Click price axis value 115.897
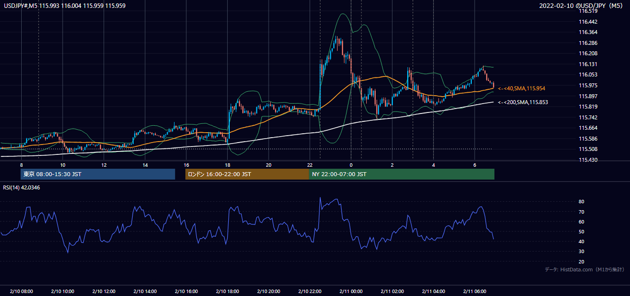This screenshot has height=296, width=630. [x=588, y=96]
